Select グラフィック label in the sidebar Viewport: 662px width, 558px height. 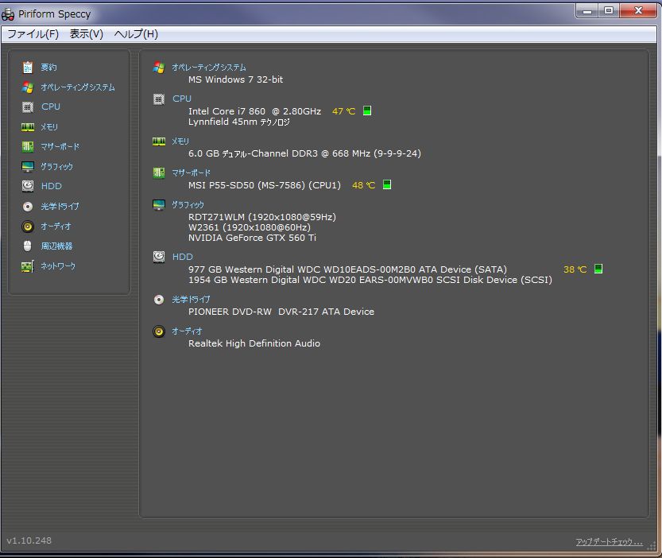point(56,166)
